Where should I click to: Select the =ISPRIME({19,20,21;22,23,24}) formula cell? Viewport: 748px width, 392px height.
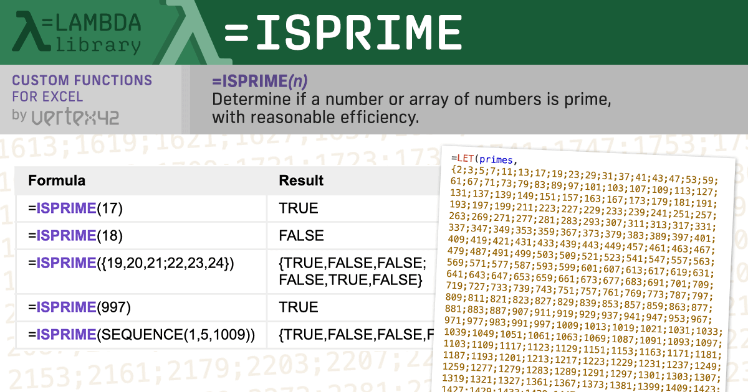131,263
